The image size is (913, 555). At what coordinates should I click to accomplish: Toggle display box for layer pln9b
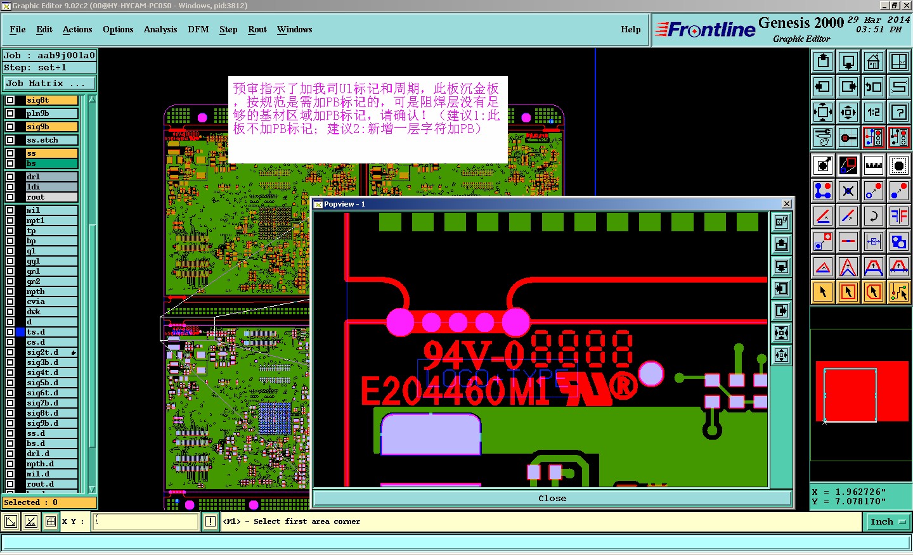(10, 113)
